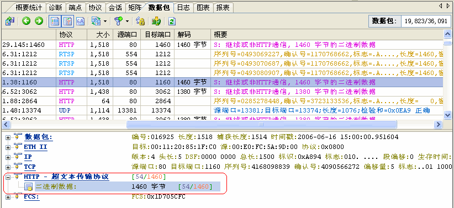This screenshot has height=208, width=454.
Task: Select the HTTP row with size 1,438
Action: tap(223, 92)
